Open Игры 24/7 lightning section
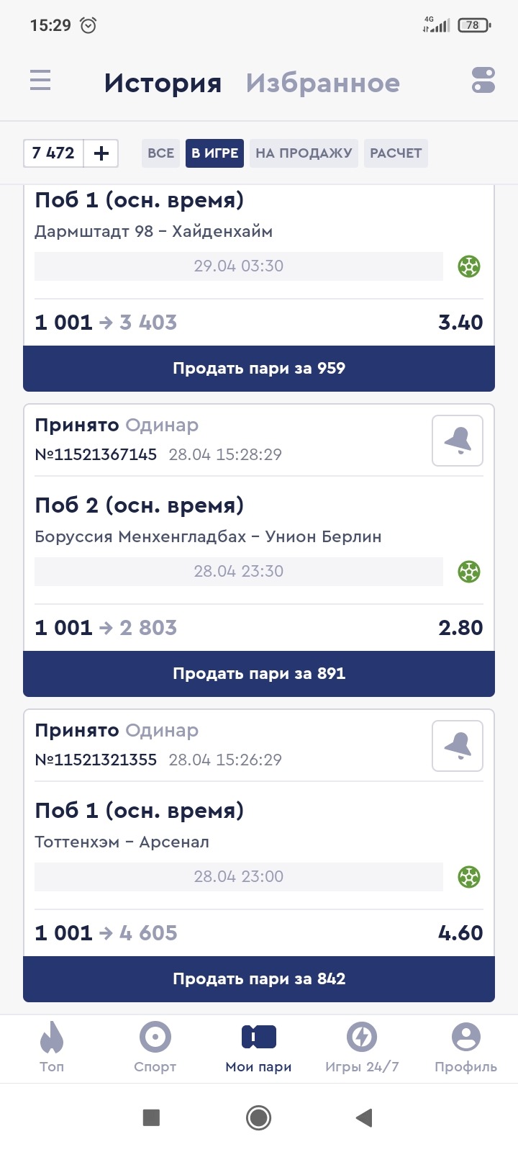518x1152 pixels. pos(362,1048)
